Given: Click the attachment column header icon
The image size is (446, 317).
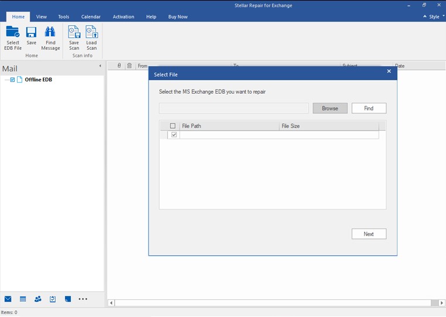Looking at the screenshot, I should tap(119, 66).
